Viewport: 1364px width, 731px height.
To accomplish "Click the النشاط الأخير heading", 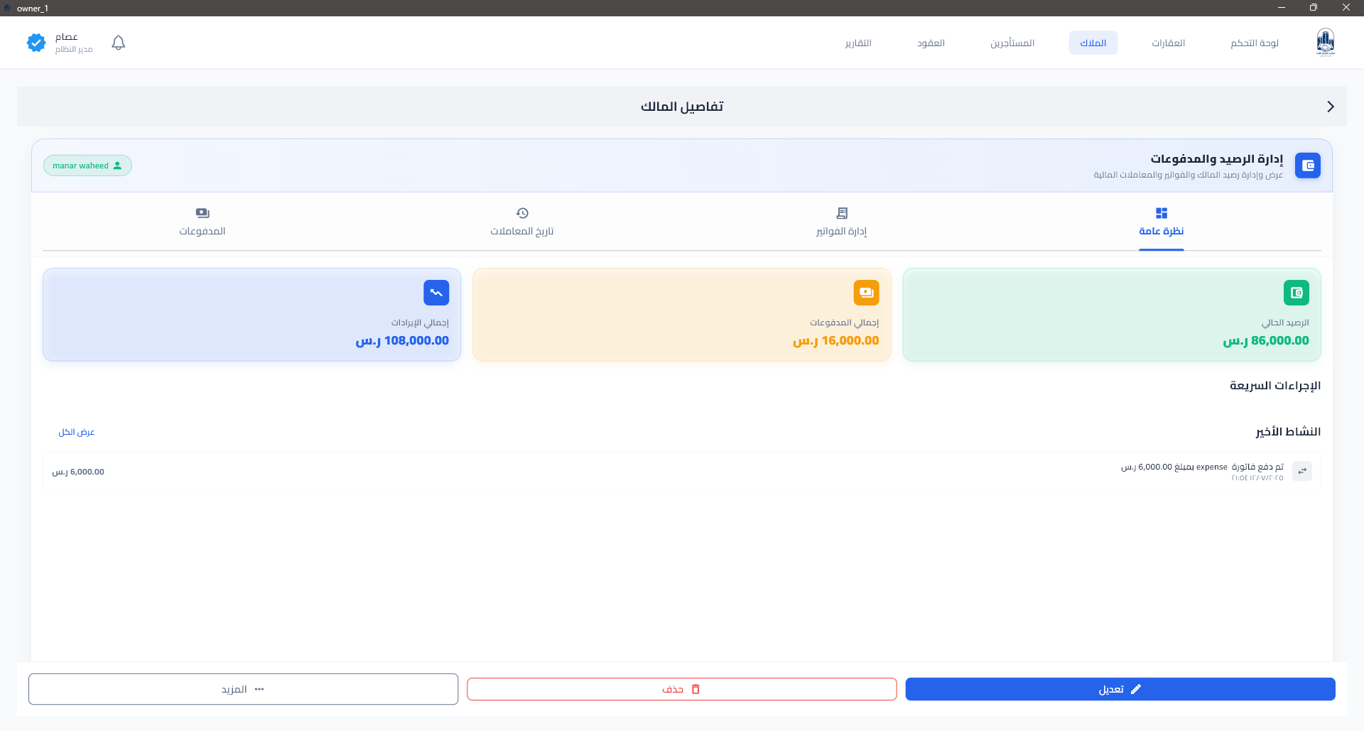I will pos(1288,432).
